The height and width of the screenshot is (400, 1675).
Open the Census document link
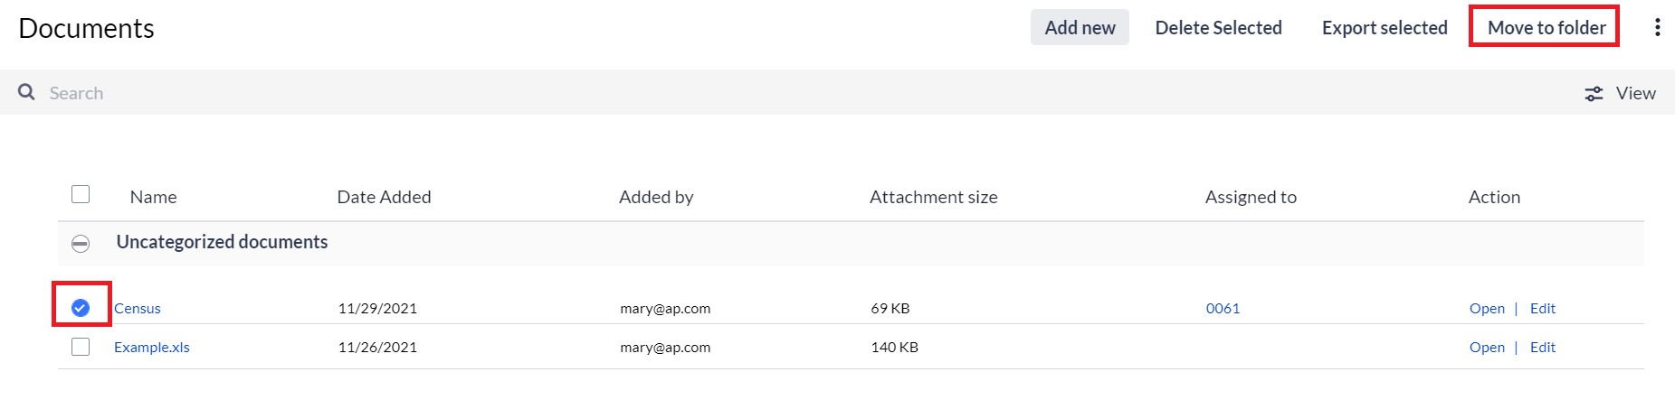pos(138,309)
